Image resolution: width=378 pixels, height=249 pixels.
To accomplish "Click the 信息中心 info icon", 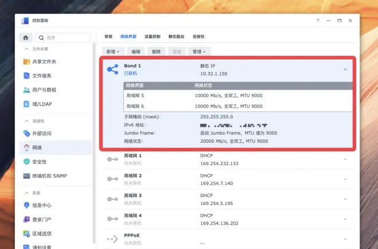I will (26, 205).
